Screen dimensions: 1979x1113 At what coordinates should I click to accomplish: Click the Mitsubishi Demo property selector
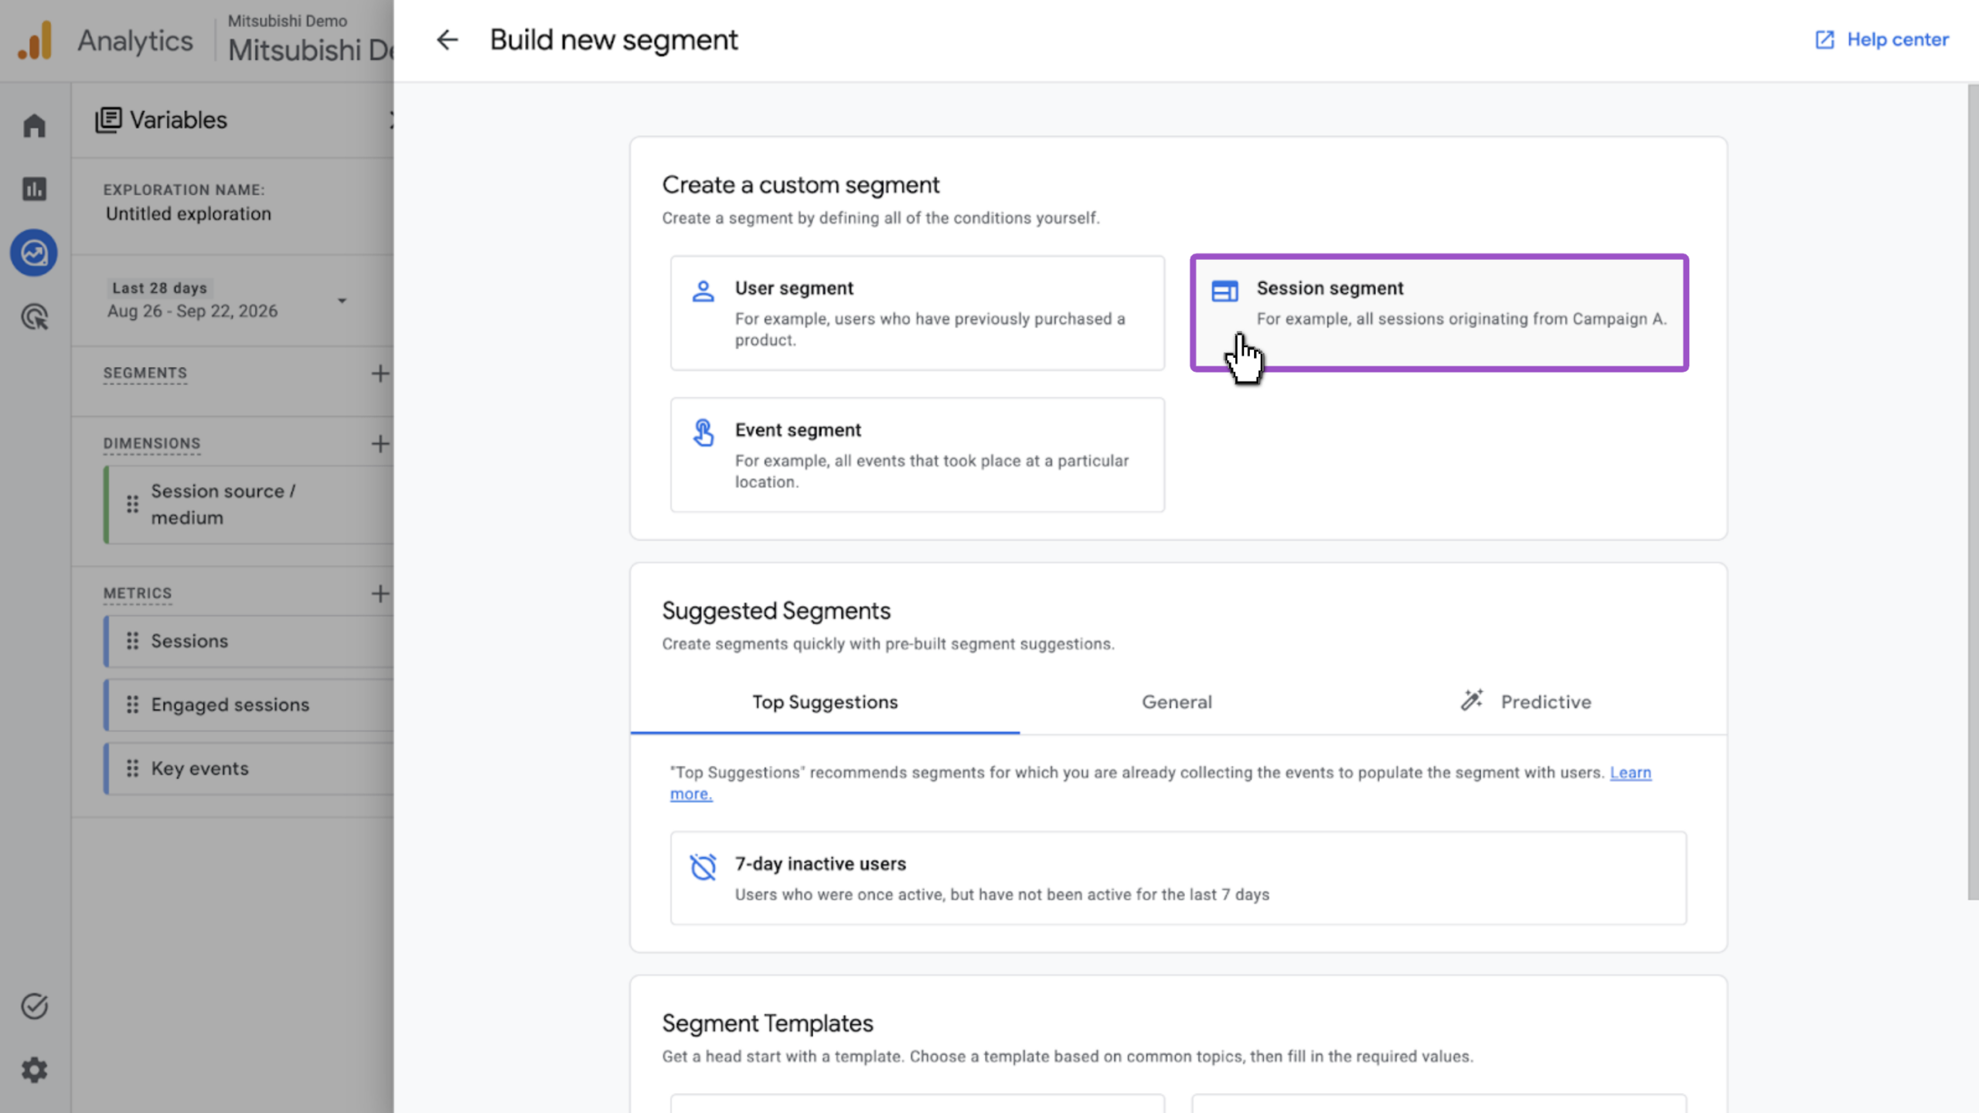pyautogui.click(x=309, y=40)
